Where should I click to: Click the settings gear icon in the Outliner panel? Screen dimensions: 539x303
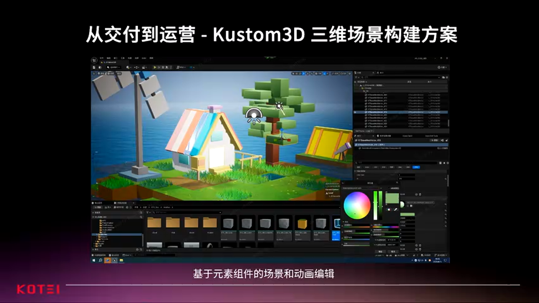pos(447,77)
